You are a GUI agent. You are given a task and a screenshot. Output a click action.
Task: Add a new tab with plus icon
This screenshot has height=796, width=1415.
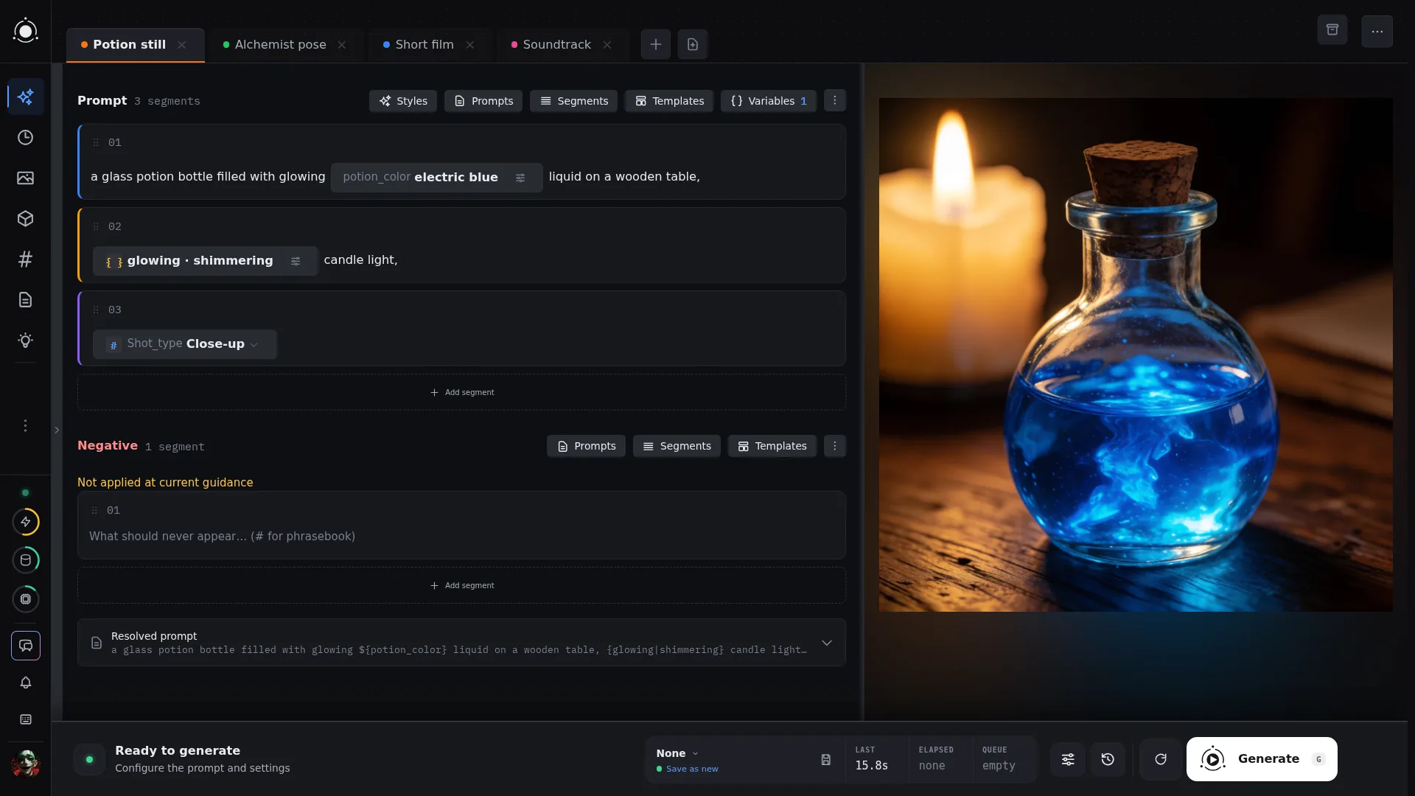(656, 44)
